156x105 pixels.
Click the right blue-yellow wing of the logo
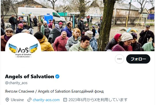click(34, 48)
